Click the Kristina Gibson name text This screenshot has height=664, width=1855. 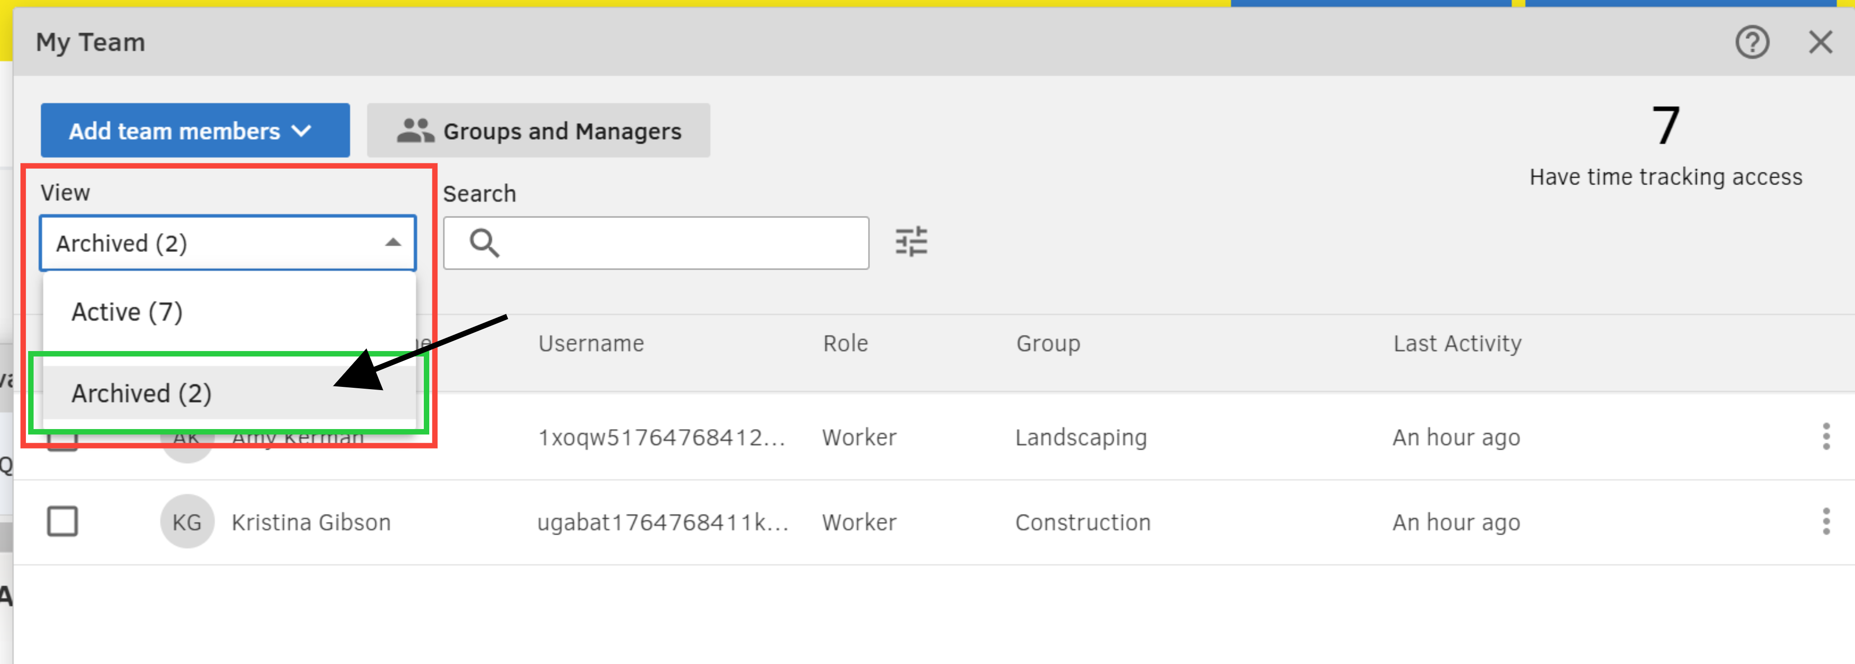[x=311, y=522]
